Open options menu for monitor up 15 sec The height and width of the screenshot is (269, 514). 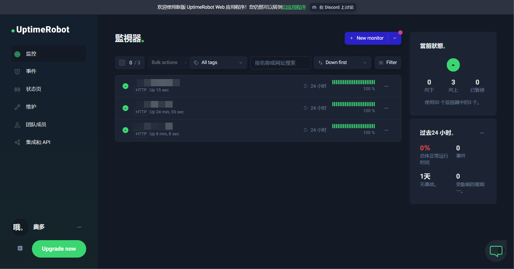click(x=387, y=86)
